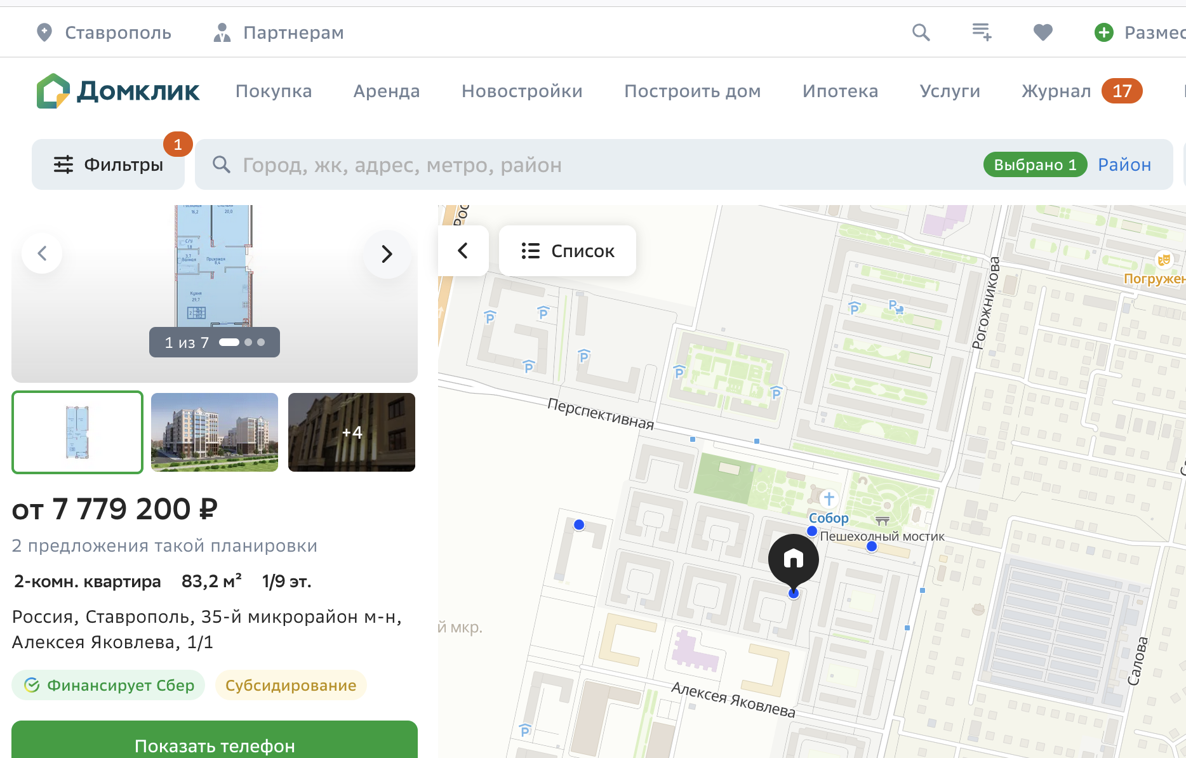Open favorites via the heart icon
The height and width of the screenshot is (758, 1186).
[1043, 32]
